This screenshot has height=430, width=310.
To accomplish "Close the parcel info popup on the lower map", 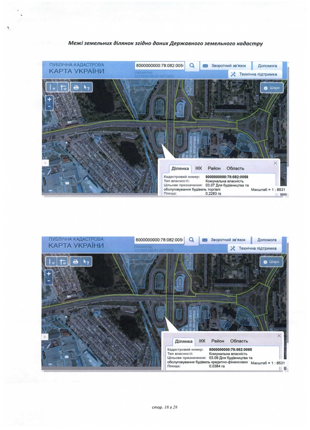I will [279, 336].
